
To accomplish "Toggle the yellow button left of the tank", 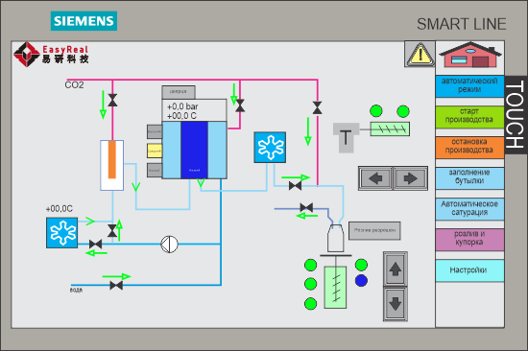I will pos(155,151).
